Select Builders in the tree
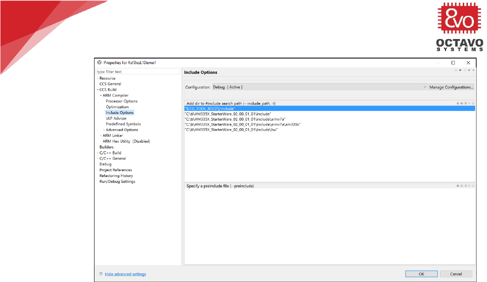 (107, 147)
